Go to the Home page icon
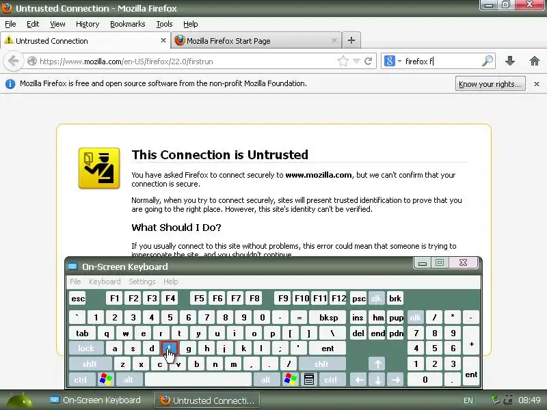The width and height of the screenshot is (547, 410). coord(535,61)
